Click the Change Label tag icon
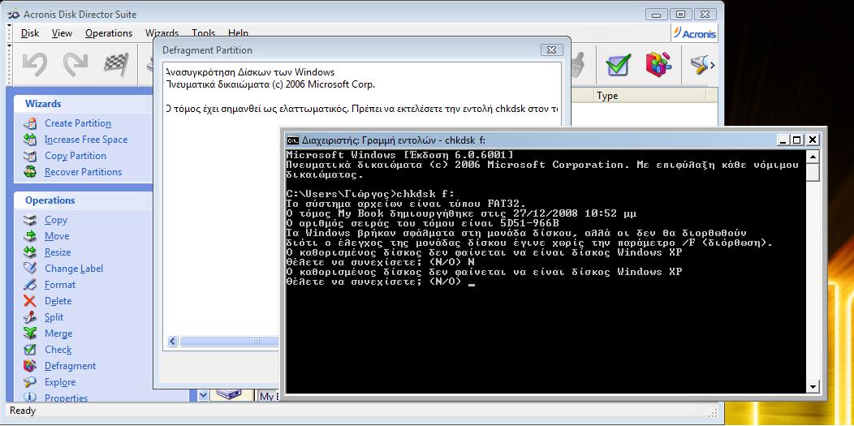The width and height of the screenshot is (854, 426). click(31, 269)
